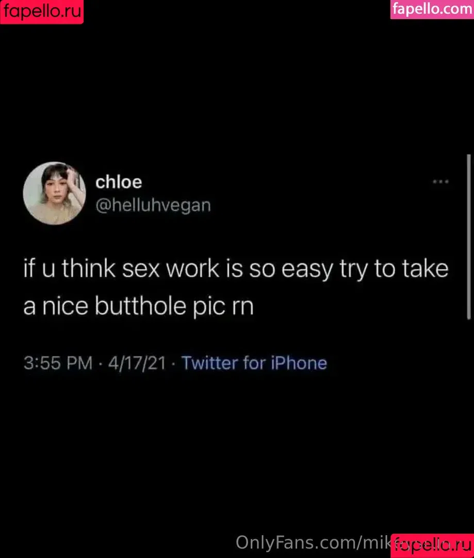
Task: Click the word 'easy' in the tweet
Action: pyautogui.click(x=307, y=270)
